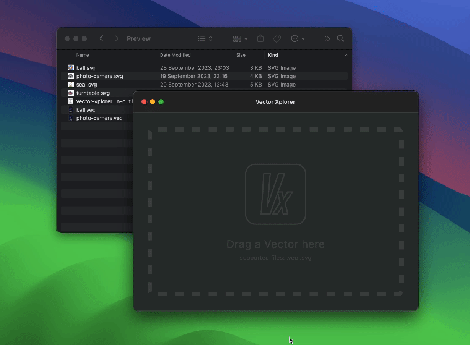
Task: Click the Tags icon in Finder toolbar
Action: click(x=277, y=38)
